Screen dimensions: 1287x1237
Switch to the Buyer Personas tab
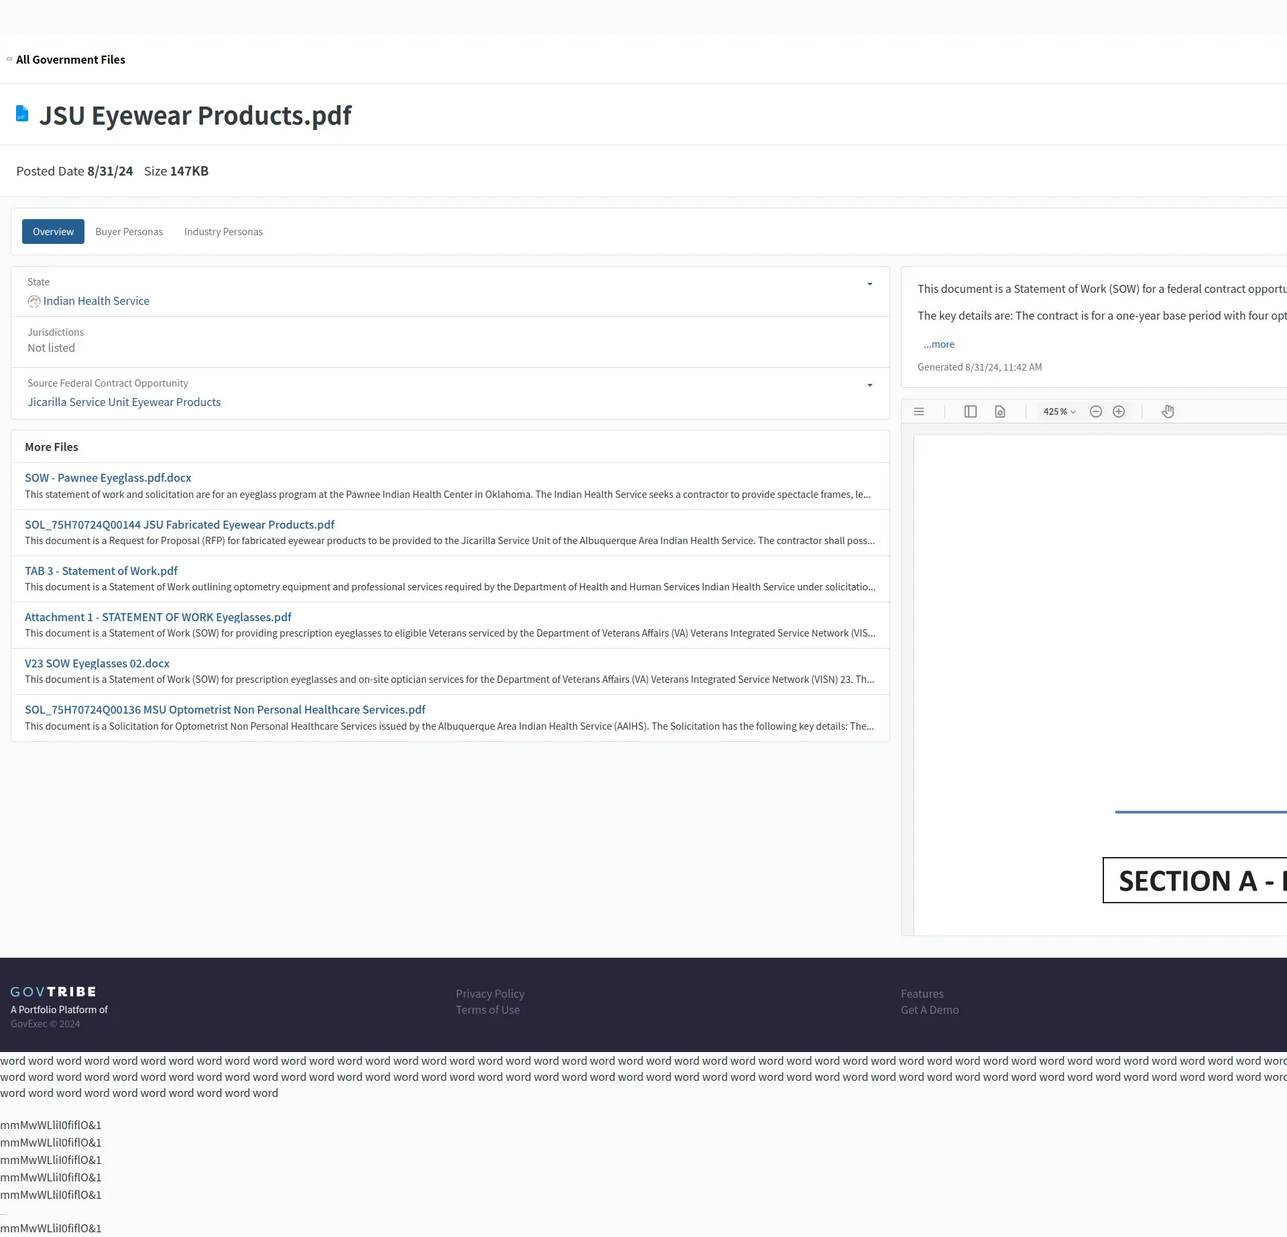(129, 231)
